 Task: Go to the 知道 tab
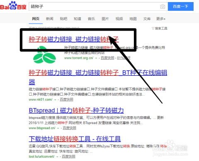coord(78,19)
